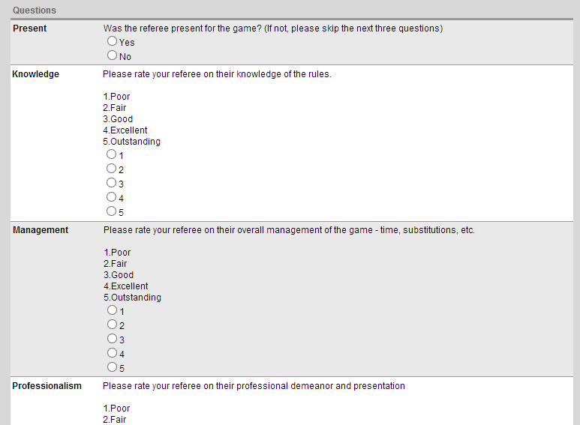Image resolution: width=580 pixels, height=425 pixels.
Task: Click the overall management question text
Action: click(289, 230)
